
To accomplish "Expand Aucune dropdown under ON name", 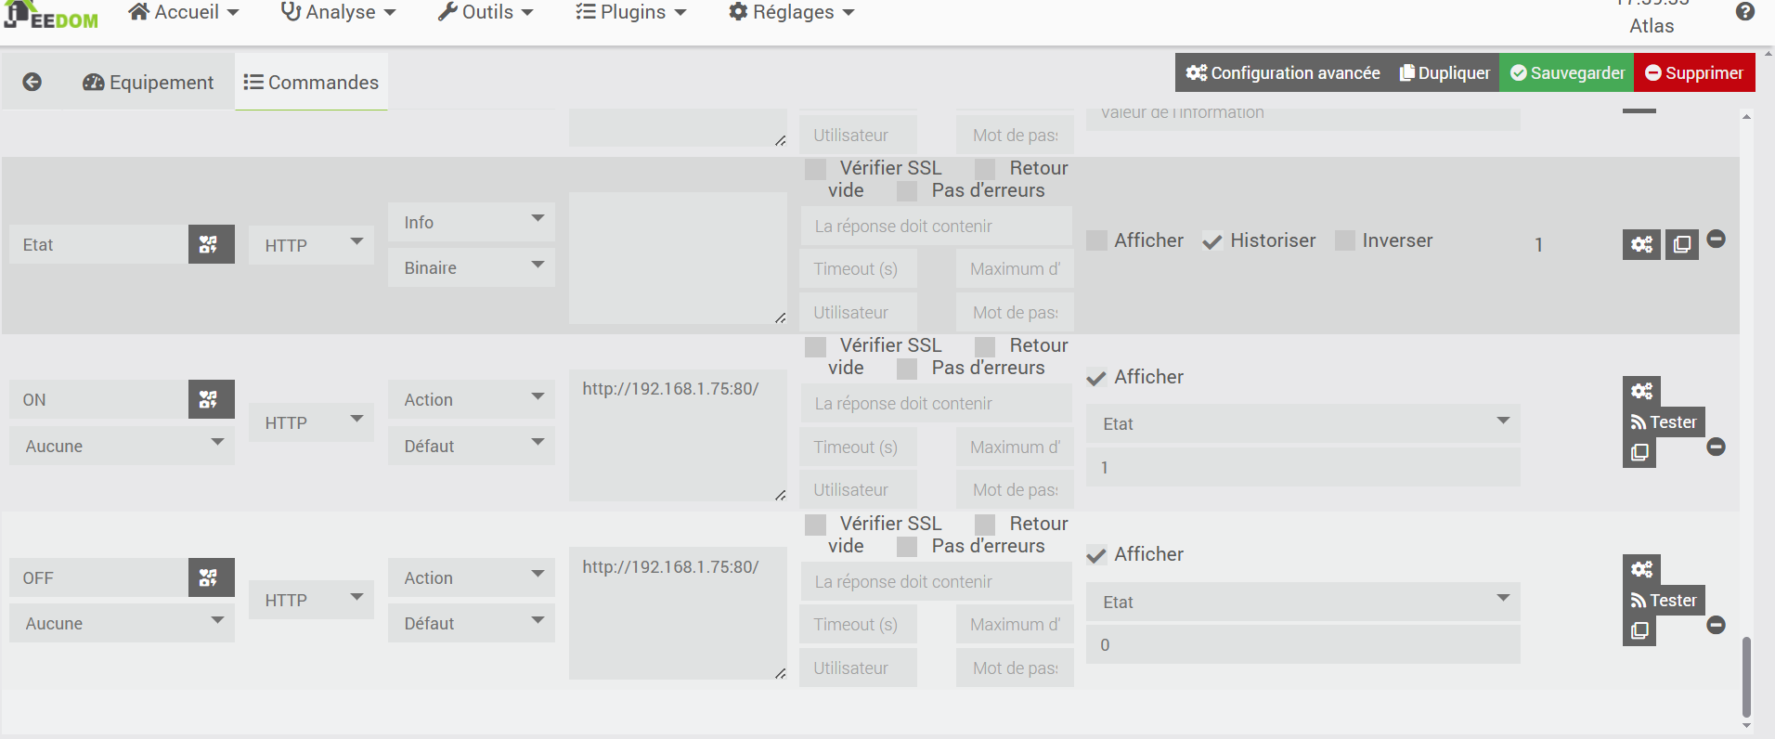I will [x=122, y=446].
